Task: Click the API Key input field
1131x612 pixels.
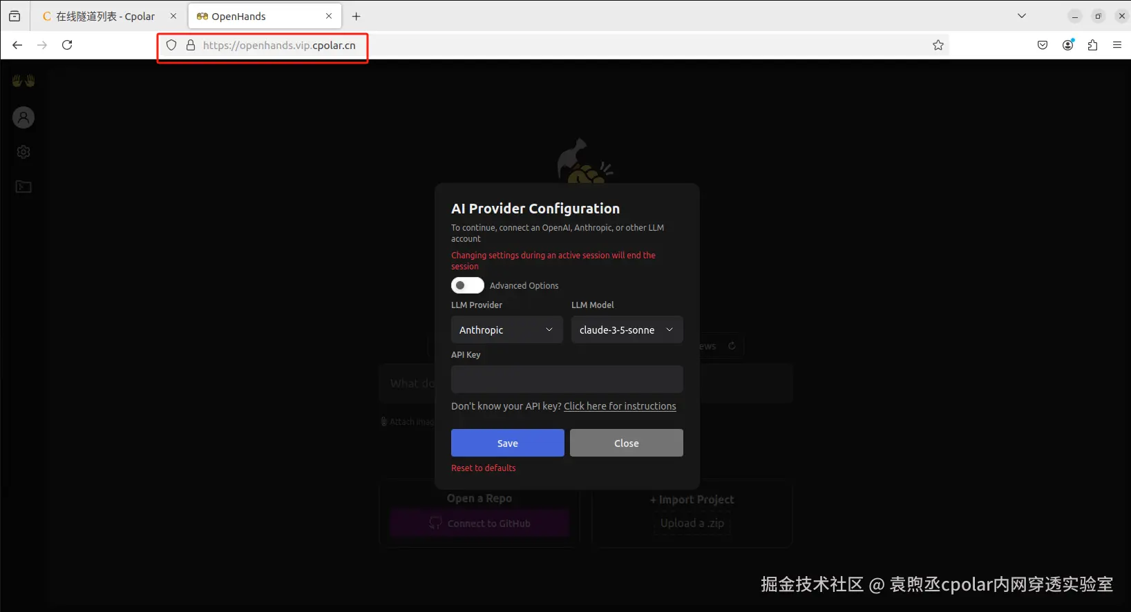Action: coord(567,379)
